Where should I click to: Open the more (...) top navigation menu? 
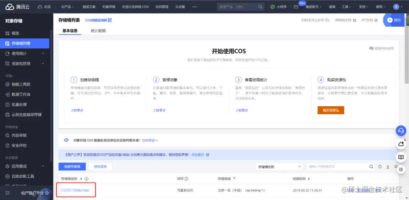[195, 7]
